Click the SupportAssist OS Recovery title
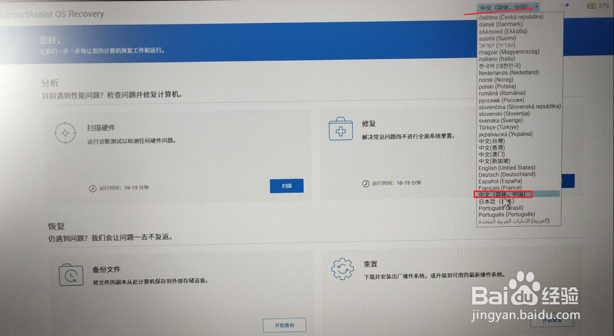 (52, 14)
